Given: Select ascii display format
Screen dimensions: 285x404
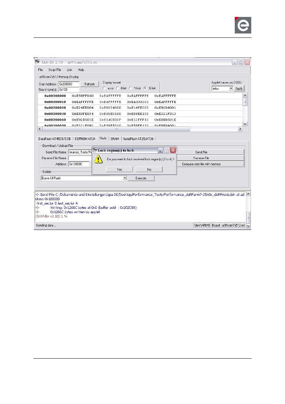Looking at the screenshot, I should click(104, 88).
